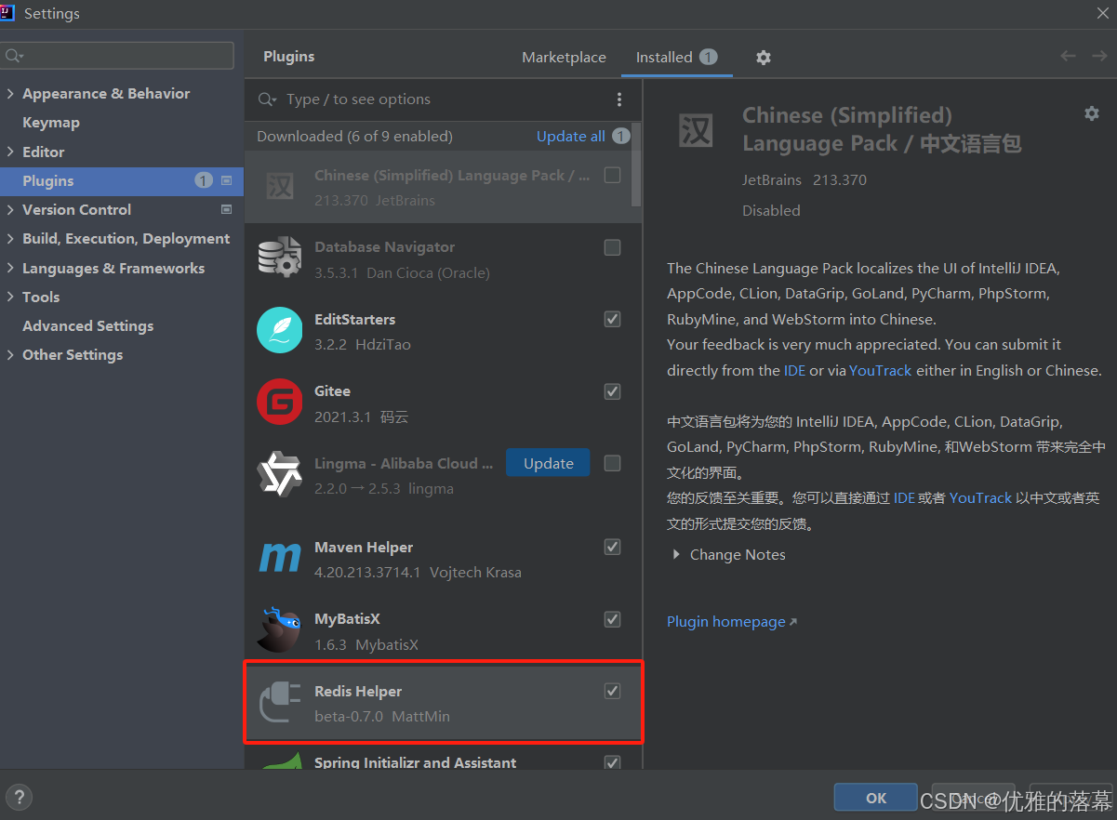
Task: Disable Gitee plugin checkbox
Action: pyautogui.click(x=612, y=391)
